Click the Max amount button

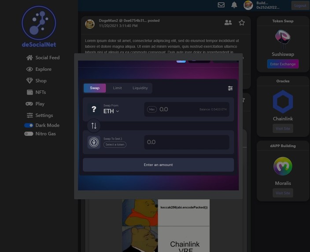152,109
